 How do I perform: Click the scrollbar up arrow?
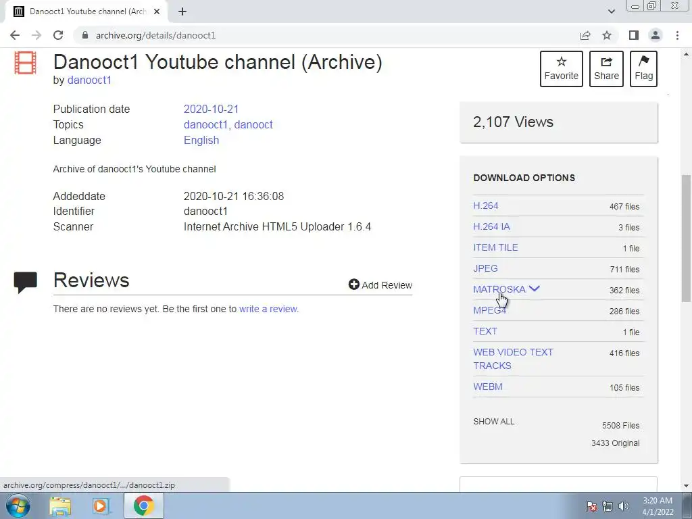[x=686, y=54]
